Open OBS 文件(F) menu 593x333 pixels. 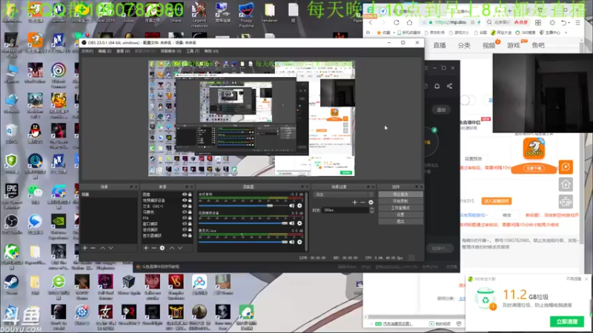pos(87,51)
